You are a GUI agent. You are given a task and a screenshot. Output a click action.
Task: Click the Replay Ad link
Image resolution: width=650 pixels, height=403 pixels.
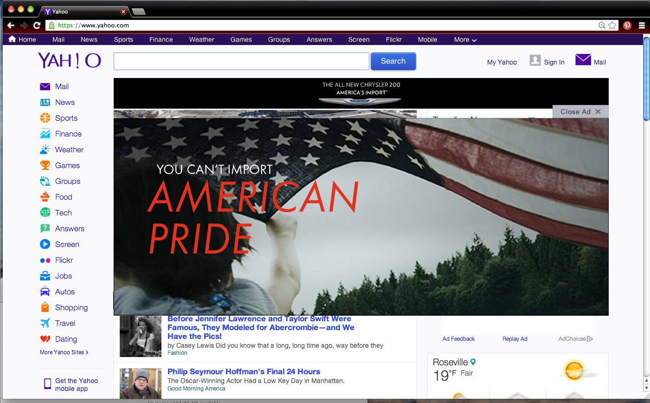[x=515, y=339]
